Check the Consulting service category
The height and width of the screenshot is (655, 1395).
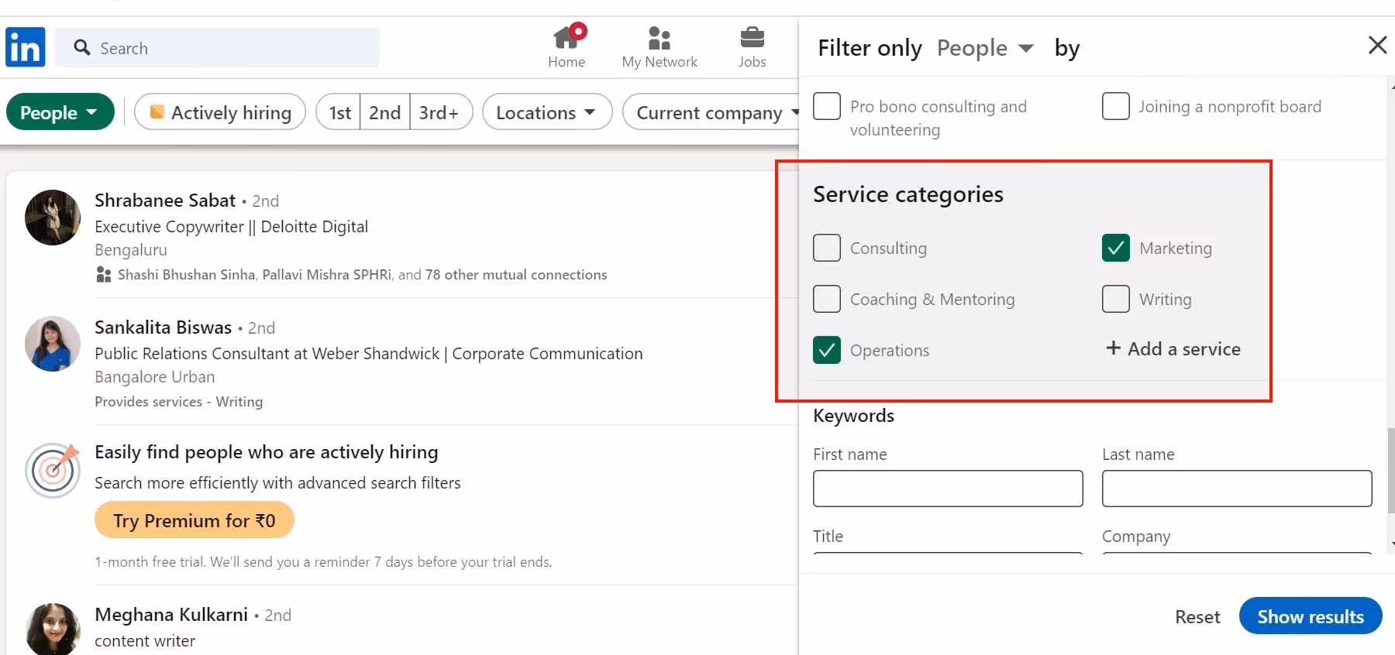[827, 248]
